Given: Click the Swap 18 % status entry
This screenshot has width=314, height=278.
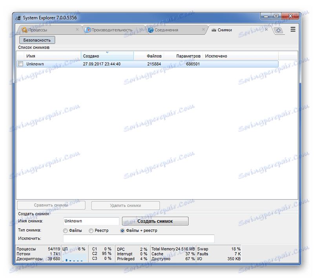Looking at the screenshot, I should click(219, 249).
